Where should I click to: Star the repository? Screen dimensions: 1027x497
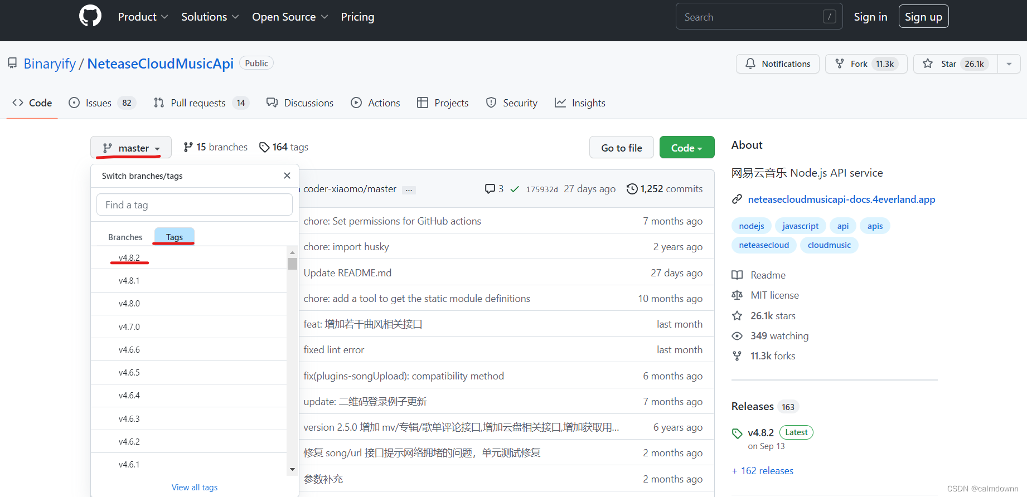[x=955, y=64]
